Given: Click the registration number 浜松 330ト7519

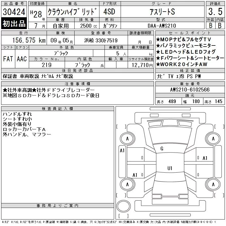Looking at the screenshot, I should coord(101,40).
